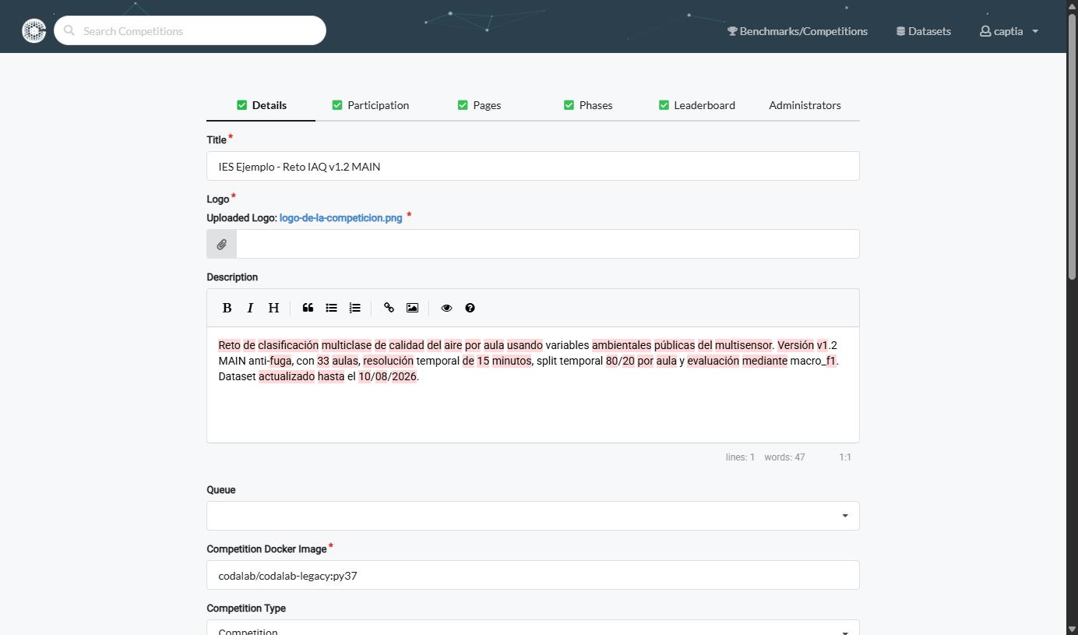Click the trophy icon for Benchmarks/Competitions
Image resolution: width=1078 pixels, height=635 pixels.
click(x=732, y=31)
